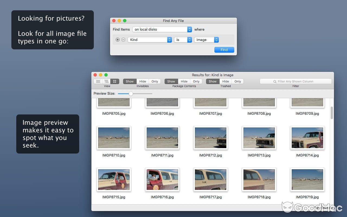
Task: Show invisible files in results
Action: (x=129, y=81)
